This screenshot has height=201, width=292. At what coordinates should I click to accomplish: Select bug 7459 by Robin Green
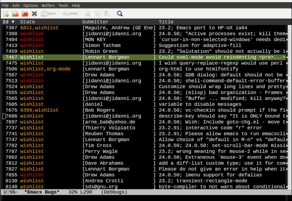(x=145, y=51)
